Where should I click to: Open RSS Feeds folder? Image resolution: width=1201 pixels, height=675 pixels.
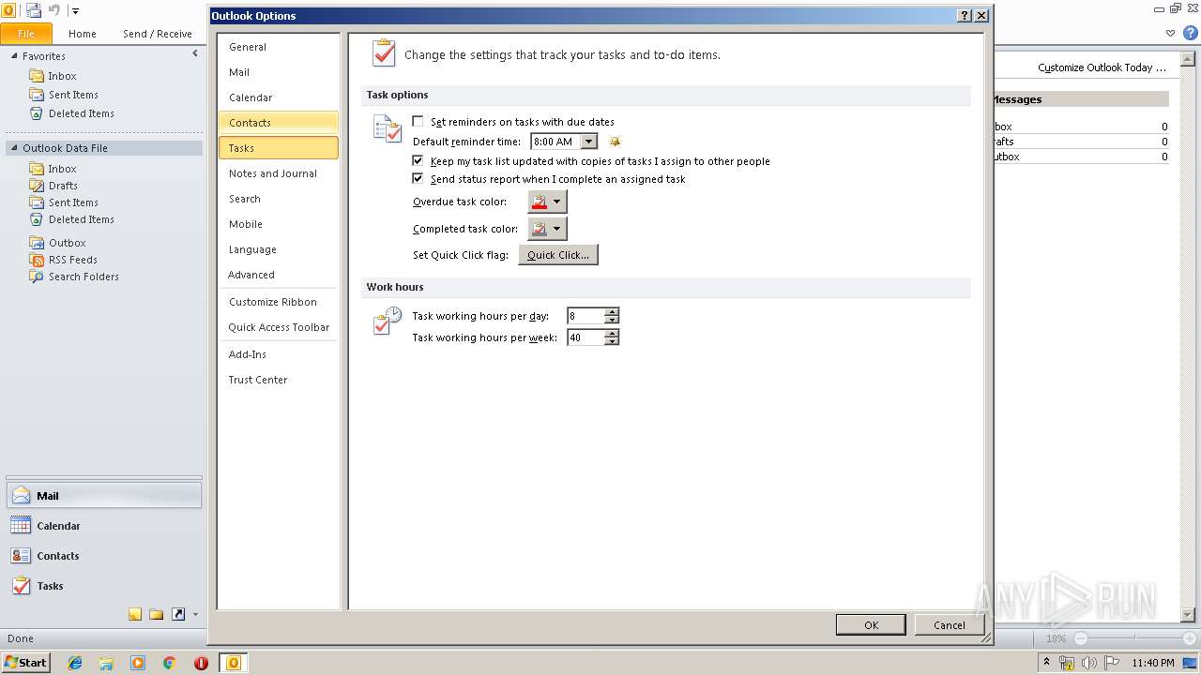coord(73,260)
